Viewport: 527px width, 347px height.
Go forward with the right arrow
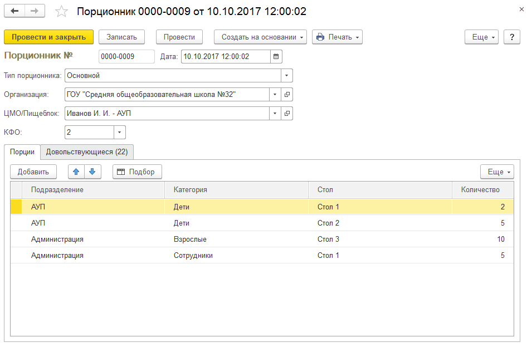click(35, 11)
